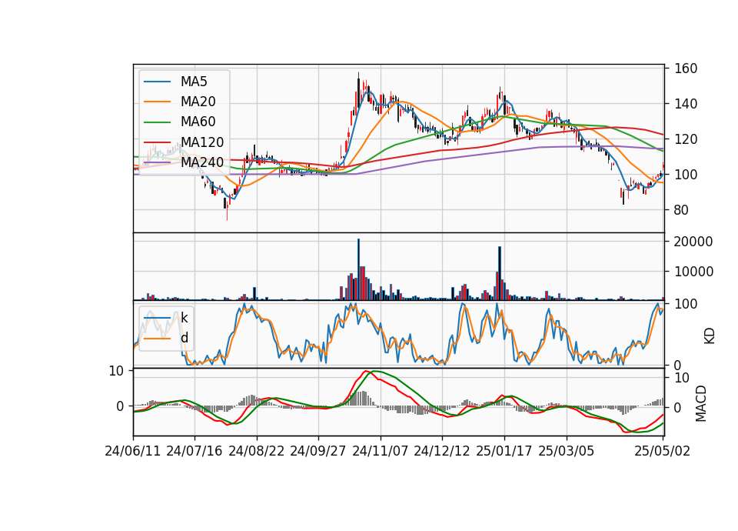The width and height of the screenshot is (738, 531).
Task: Click the 24/12/12 date axis label
Action: [x=442, y=451]
